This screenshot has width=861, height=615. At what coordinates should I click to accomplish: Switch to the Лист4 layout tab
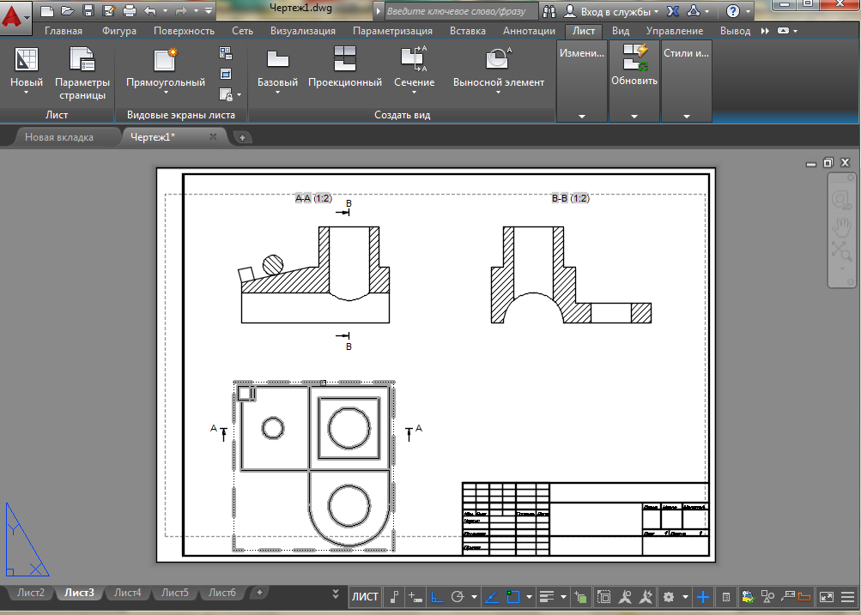[127, 593]
